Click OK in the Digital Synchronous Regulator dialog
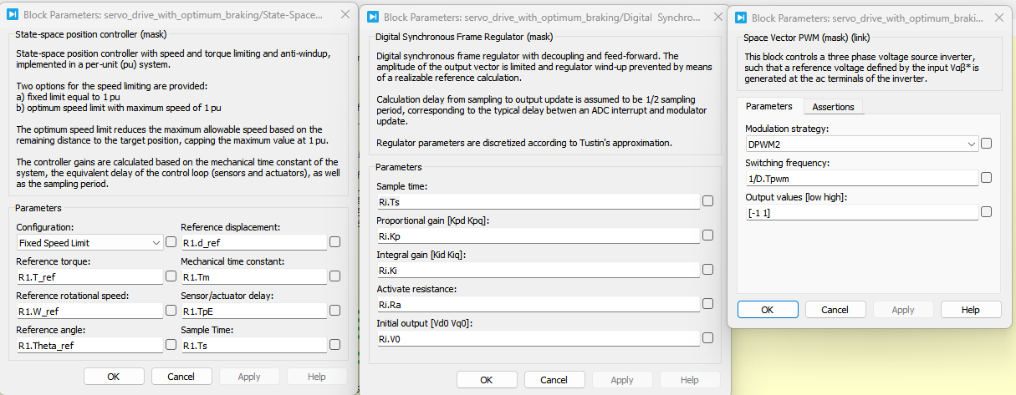 (x=487, y=380)
